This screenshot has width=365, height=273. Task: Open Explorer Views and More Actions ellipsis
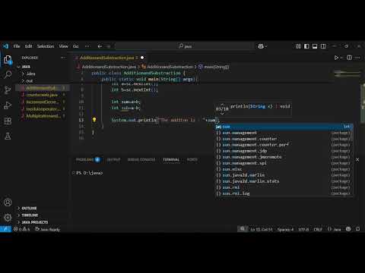(x=63, y=58)
